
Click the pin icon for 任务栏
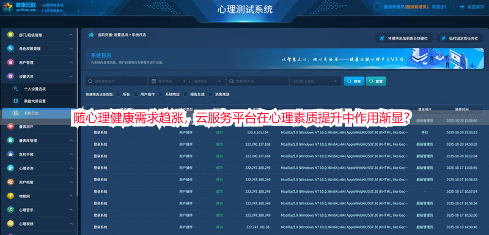tap(443, 38)
